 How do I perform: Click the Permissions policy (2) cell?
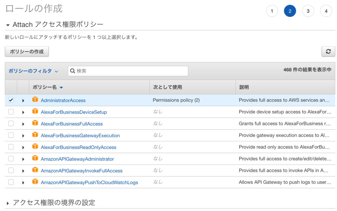tap(176, 100)
